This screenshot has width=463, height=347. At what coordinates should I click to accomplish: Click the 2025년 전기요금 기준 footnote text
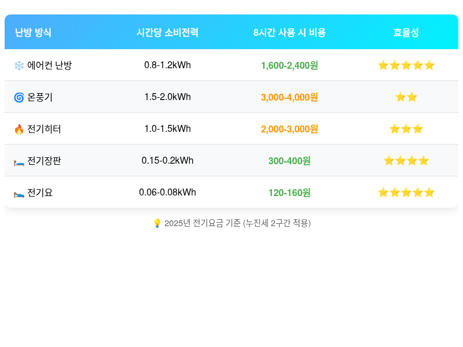237,223
